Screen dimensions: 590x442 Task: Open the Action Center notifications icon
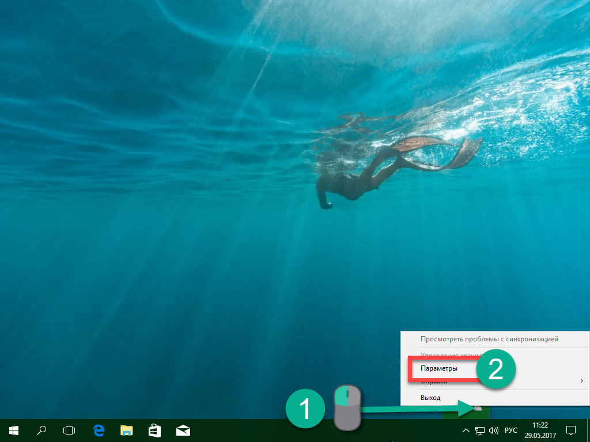pyautogui.click(x=571, y=430)
